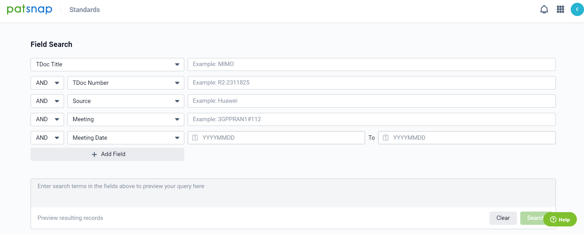Image resolution: width=584 pixels, height=235 pixels.
Task: Expand the TDoc Title field dropdown
Action: click(x=107, y=64)
